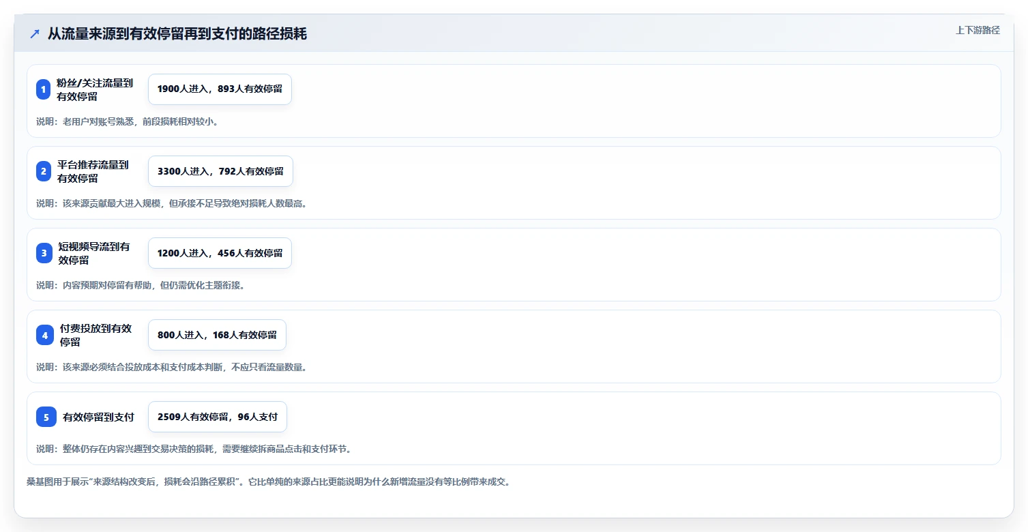Click the note about '该来源贡献最大进入规模'
The height and width of the screenshot is (532, 1028).
(171, 203)
